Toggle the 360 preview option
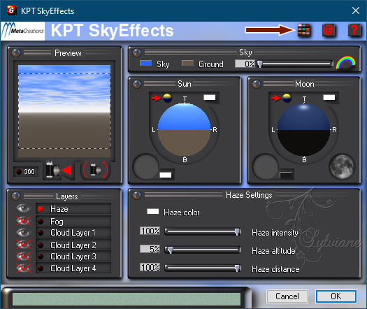Screen dimensions: 367x309 tap(26, 172)
